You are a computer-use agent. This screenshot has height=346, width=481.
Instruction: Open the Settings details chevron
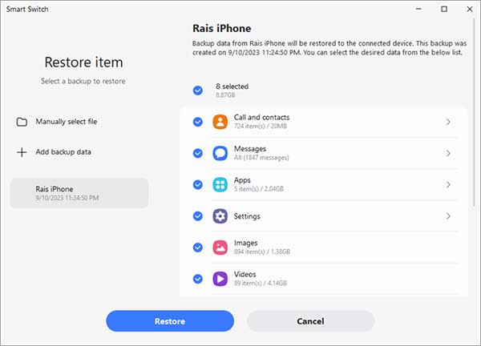pyautogui.click(x=448, y=216)
